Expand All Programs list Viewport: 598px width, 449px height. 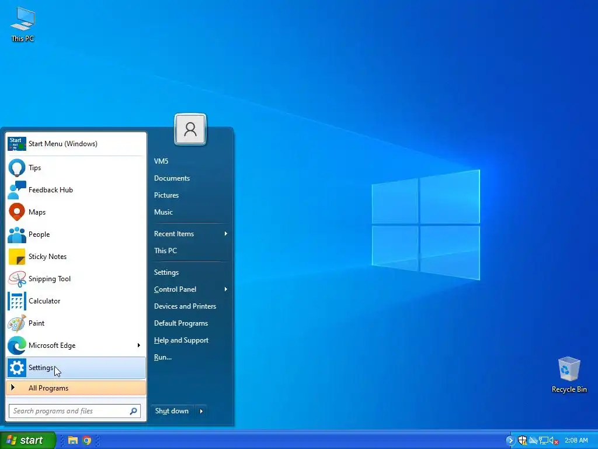click(76, 388)
